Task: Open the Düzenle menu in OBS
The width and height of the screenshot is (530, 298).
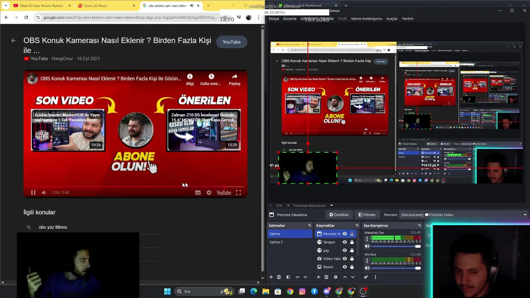Action: (290, 19)
